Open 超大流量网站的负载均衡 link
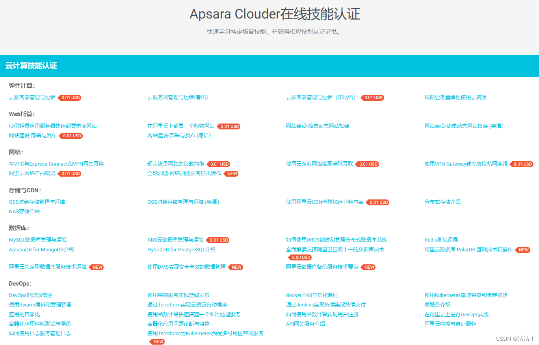This screenshot has width=539, height=345. pos(176,164)
